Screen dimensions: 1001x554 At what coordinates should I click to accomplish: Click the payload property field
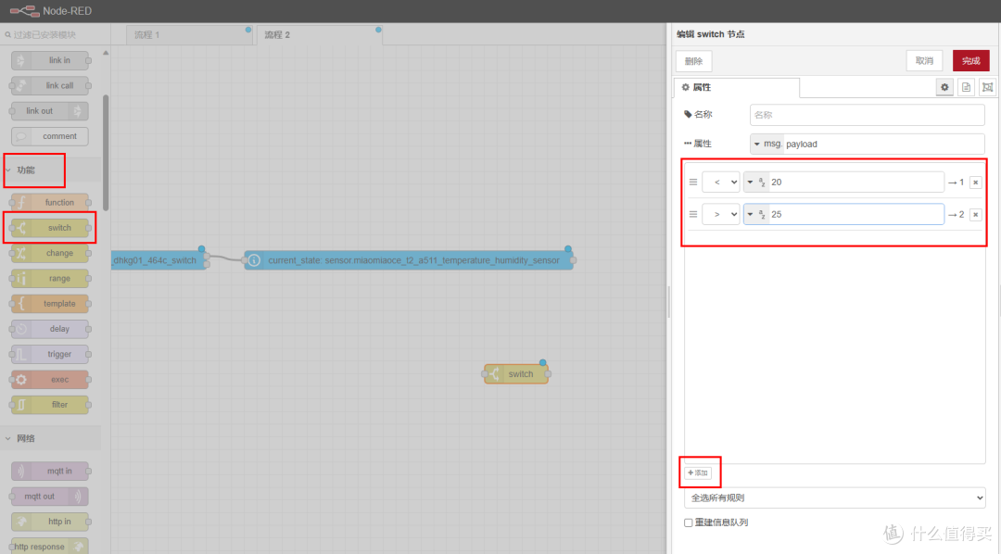coord(883,144)
